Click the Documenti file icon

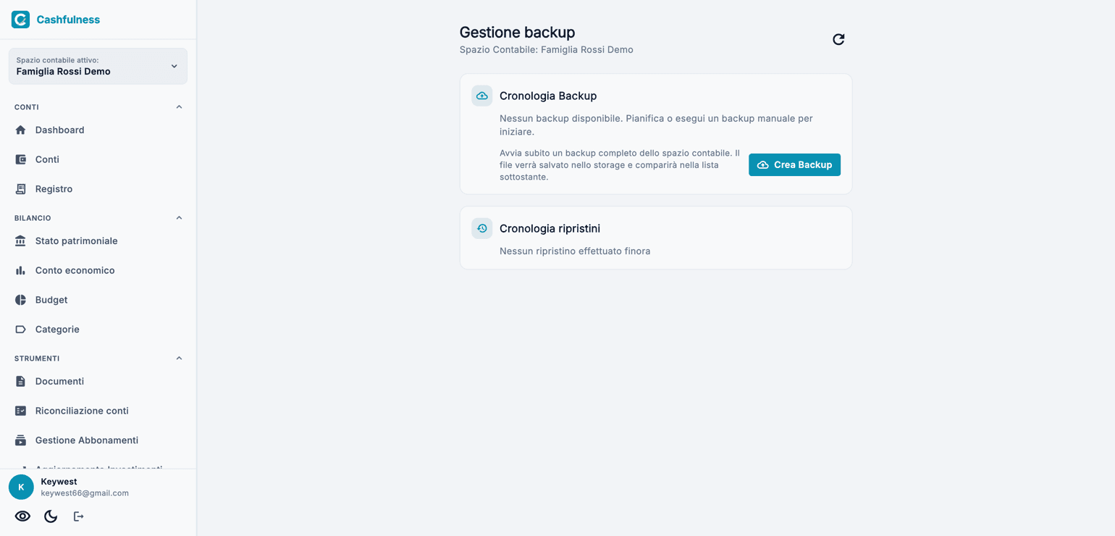(20, 381)
